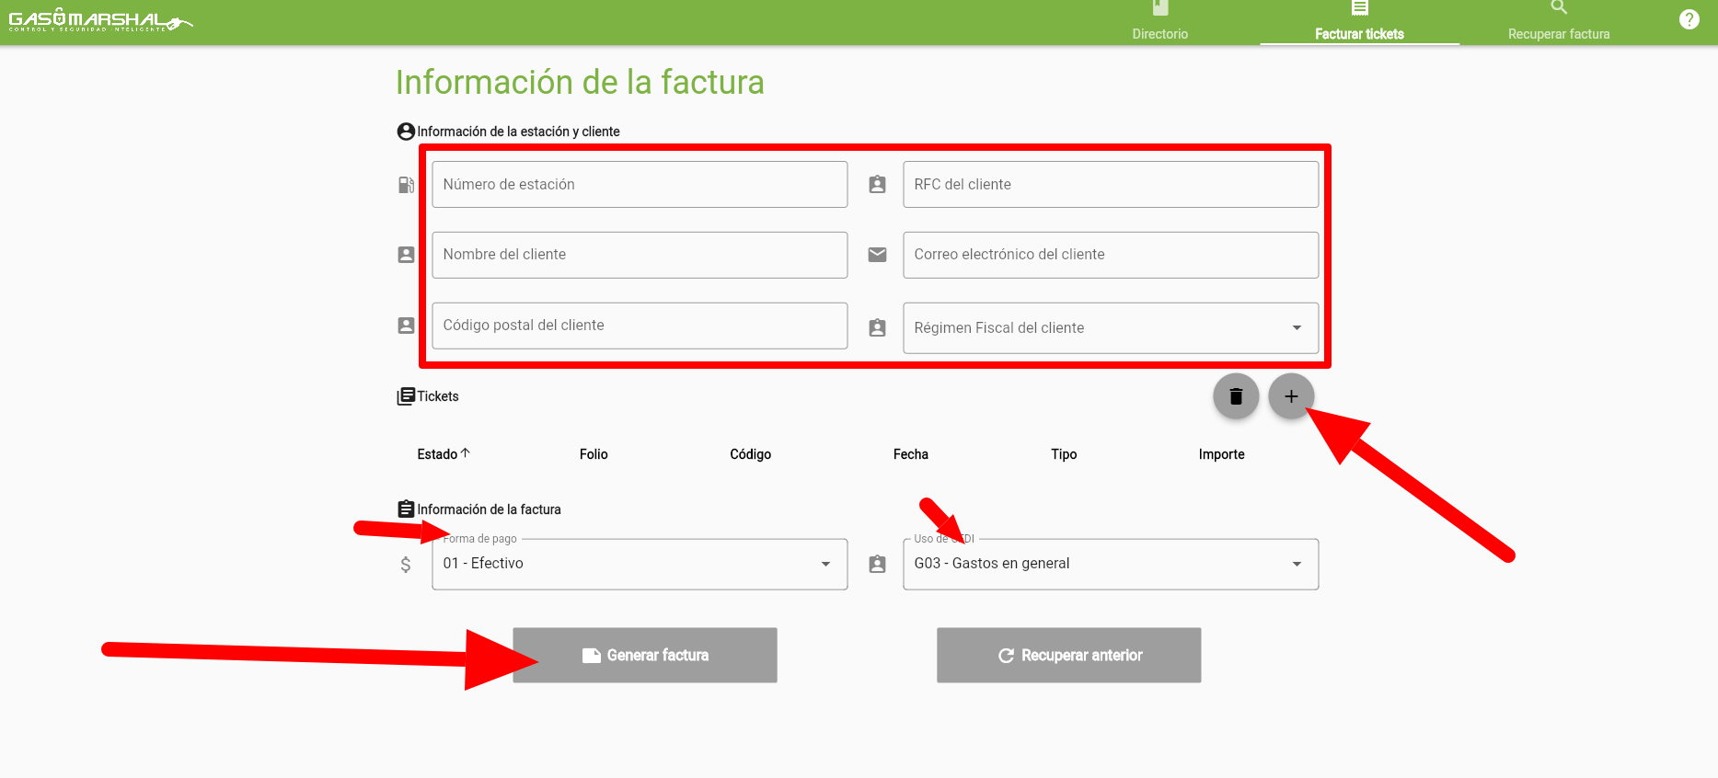Image resolution: width=1718 pixels, height=778 pixels.
Task: Click the Estado ascending sort arrow
Action: pyautogui.click(x=466, y=453)
